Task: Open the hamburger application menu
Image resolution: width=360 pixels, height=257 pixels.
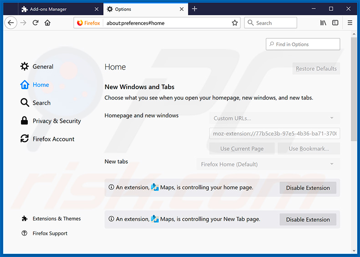Action: tap(350, 23)
